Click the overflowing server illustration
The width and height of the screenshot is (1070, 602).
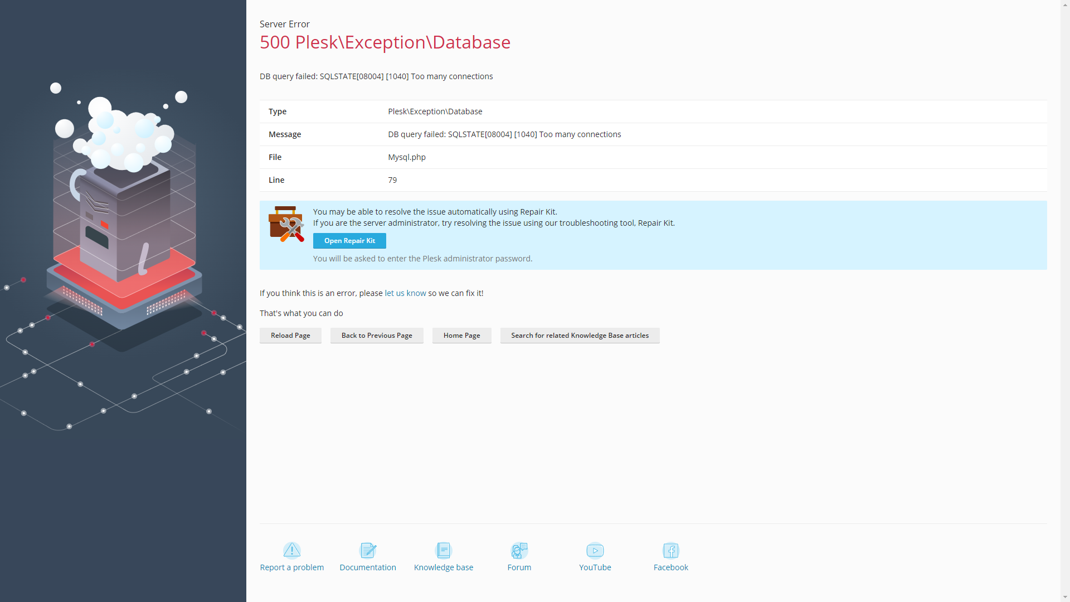click(124, 217)
